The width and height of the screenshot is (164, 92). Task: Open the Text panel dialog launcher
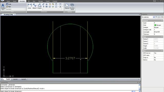click(25, 12)
